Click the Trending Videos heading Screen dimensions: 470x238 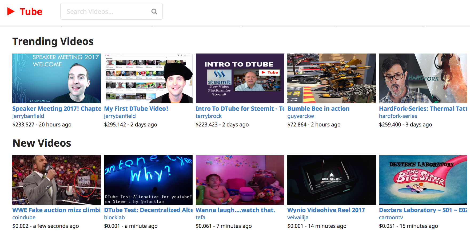click(53, 42)
